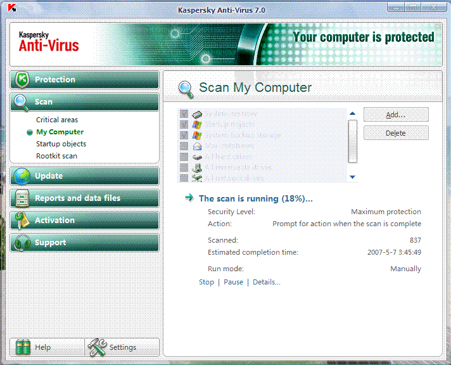Toggle the Mail databases checkbox
The width and height of the screenshot is (451, 365).
pos(184,146)
